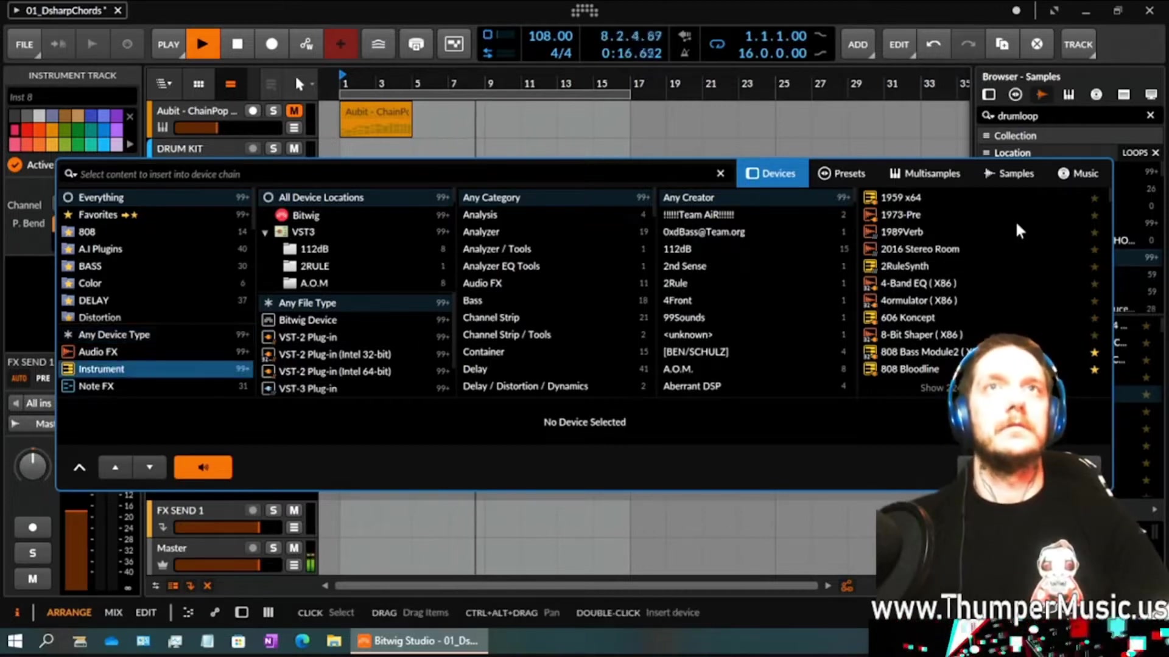Switch to EDIT view in footer
The height and width of the screenshot is (657, 1169).
[146, 613]
